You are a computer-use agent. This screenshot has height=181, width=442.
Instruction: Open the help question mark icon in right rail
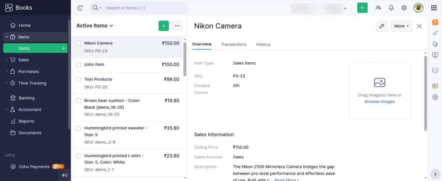(435, 22)
